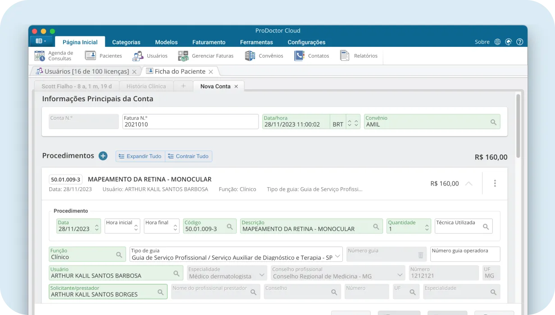This screenshot has height=315, width=555.
Task: Open the Relatórios tool
Action: pyautogui.click(x=345, y=55)
